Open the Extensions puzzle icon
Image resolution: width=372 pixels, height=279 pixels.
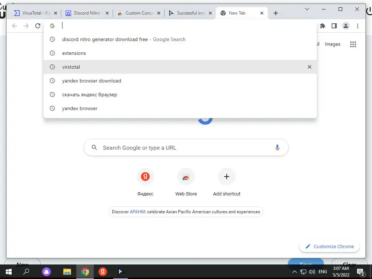click(x=323, y=26)
